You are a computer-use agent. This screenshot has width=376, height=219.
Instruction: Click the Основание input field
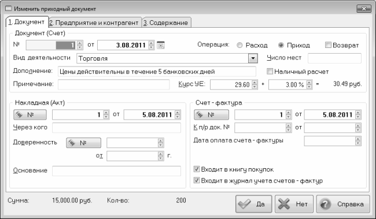pos(116,171)
